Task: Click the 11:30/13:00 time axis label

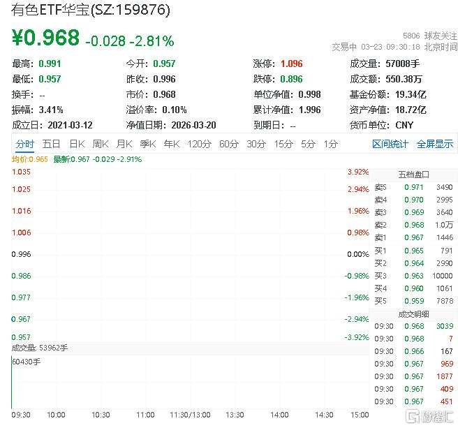Action: coord(190,415)
